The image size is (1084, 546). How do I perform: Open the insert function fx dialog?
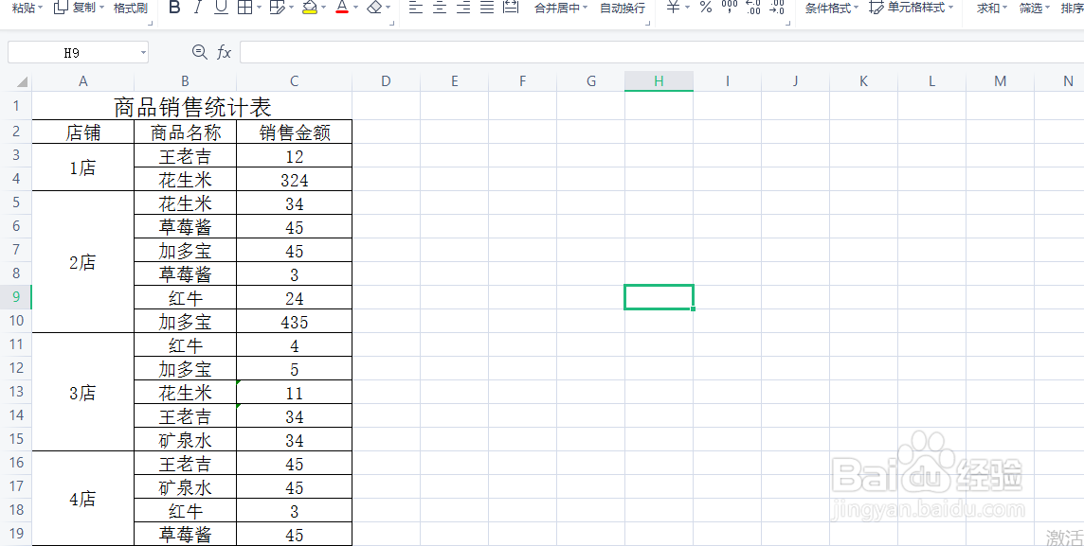(224, 52)
